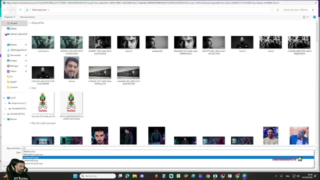Expand the first PortableSSD (D:) node
The image size is (320, 180).
pyautogui.click(x=5, y=108)
